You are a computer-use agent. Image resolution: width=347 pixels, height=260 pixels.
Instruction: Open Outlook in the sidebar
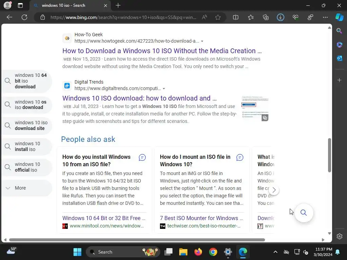[x=339, y=58]
